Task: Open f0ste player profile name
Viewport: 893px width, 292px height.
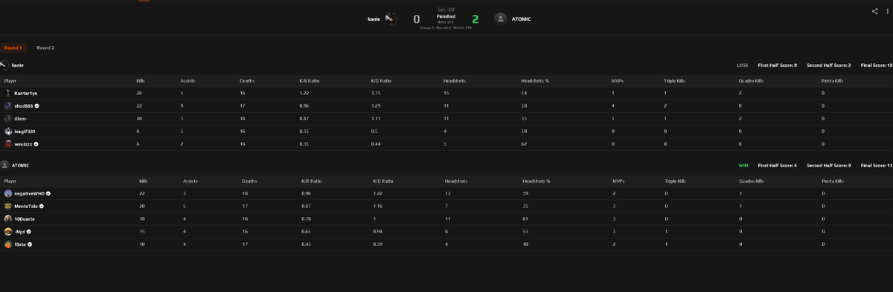Action: pos(20,244)
